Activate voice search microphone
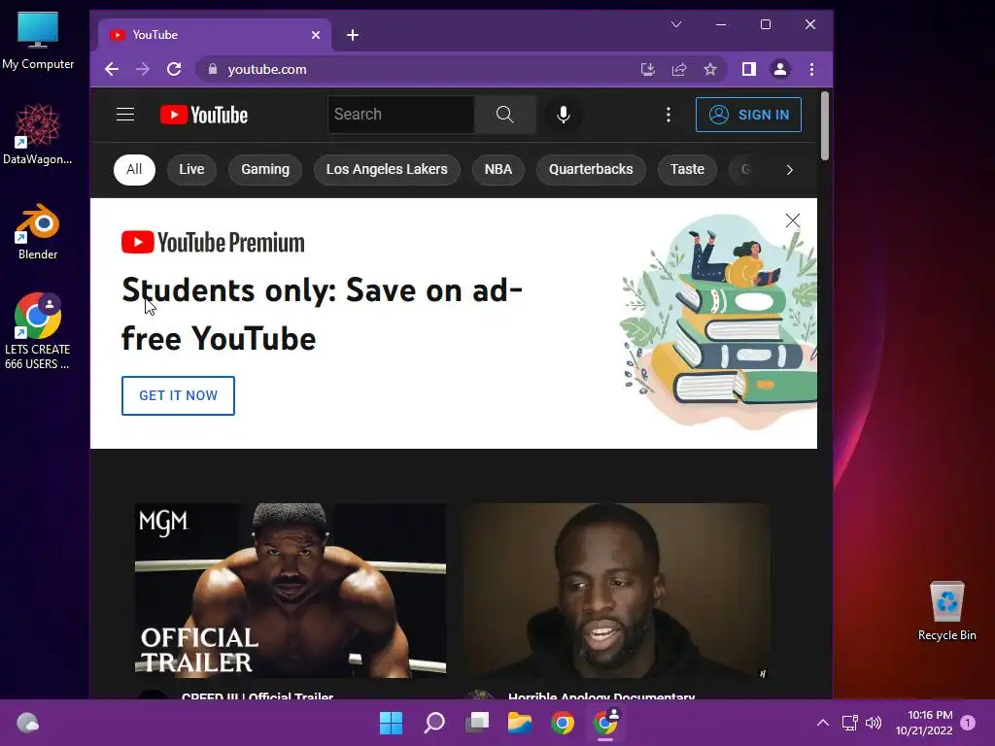Viewport: 995px width, 746px height. (563, 115)
